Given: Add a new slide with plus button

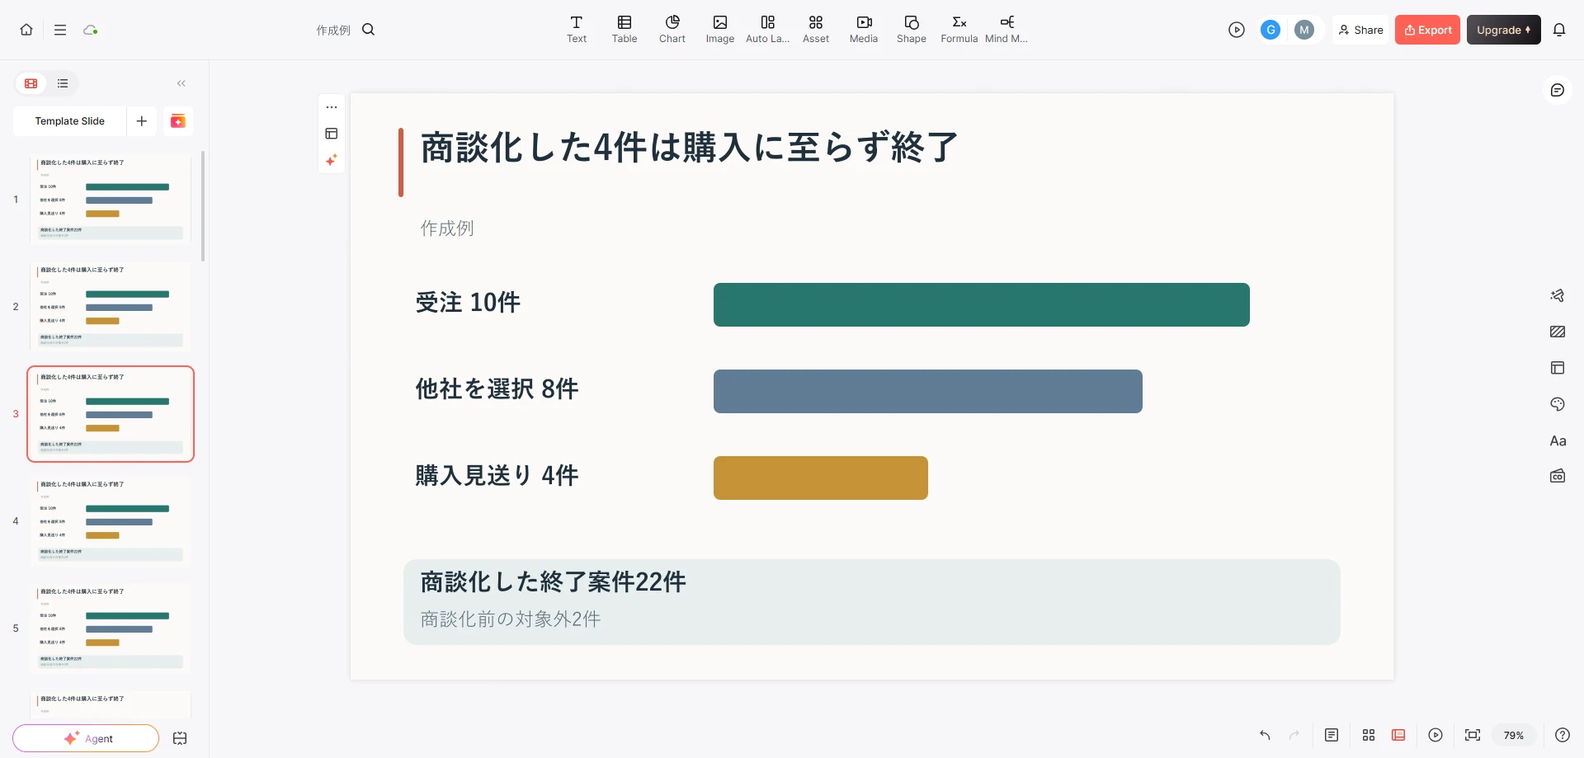Looking at the screenshot, I should [x=142, y=121].
